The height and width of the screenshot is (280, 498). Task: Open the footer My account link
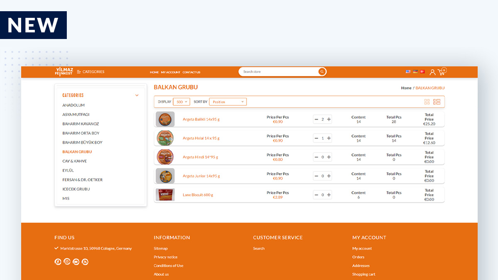362,248
